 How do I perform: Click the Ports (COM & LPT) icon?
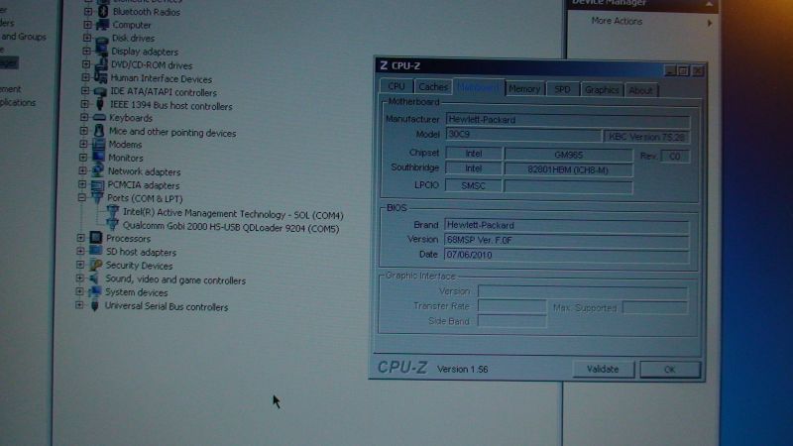coord(97,197)
